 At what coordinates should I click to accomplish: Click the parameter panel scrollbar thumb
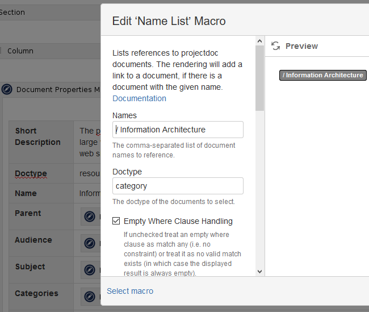pyautogui.click(x=259, y=78)
